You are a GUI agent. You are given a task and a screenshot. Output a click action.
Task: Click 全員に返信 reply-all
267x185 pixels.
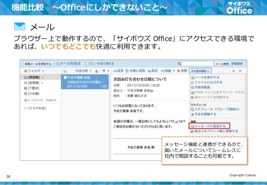coord(135,71)
